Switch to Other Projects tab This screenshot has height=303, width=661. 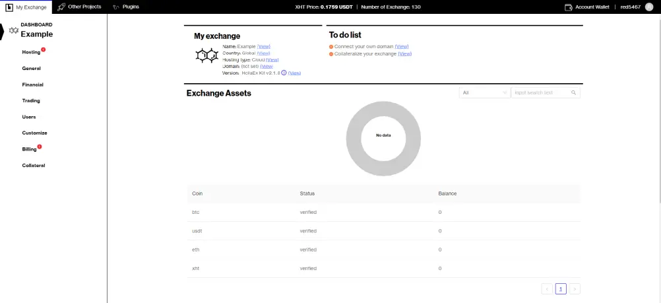coord(84,7)
